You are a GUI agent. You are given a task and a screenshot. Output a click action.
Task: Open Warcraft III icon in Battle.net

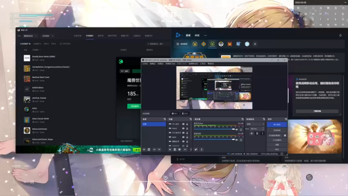coord(230,44)
